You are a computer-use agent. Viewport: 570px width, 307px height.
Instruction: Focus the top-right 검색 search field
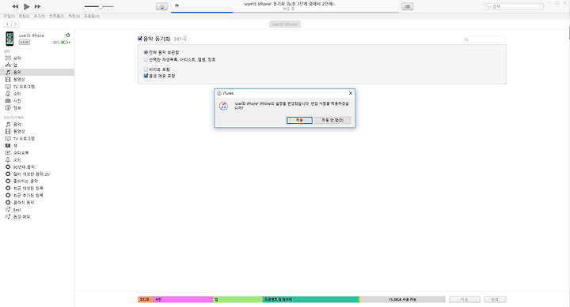[514, 6]
